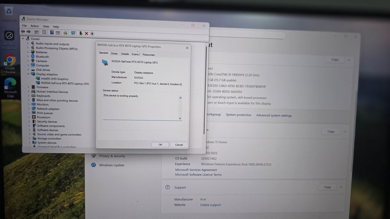The width and height of the screenshot is (390, 219).
Task: Click the red X Uninstall device icon
Action: click(86, 33)
